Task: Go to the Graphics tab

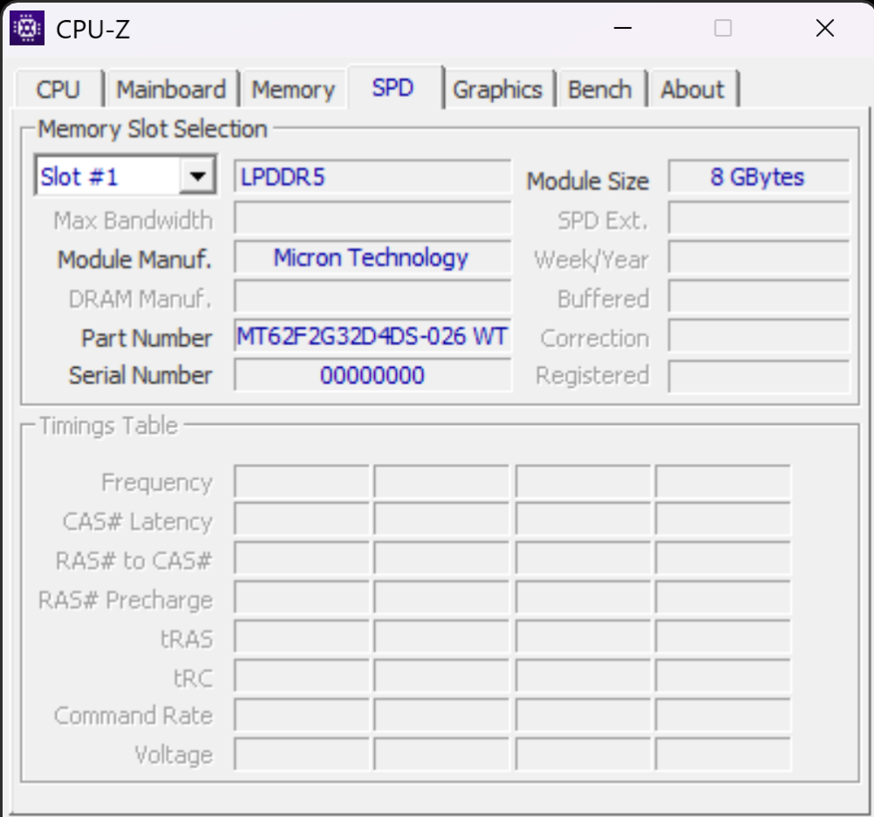Action: point(498,89)
